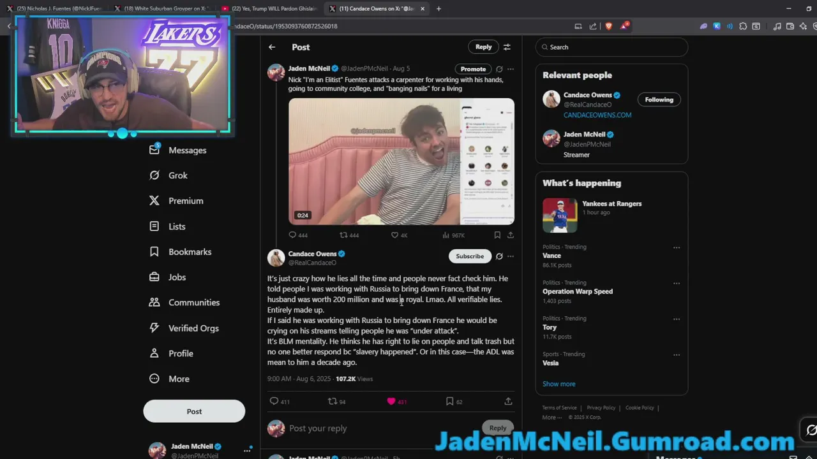Open Grok actions on Candace Owens' post
Screen dimensions: 817x459
click(499, 256)
